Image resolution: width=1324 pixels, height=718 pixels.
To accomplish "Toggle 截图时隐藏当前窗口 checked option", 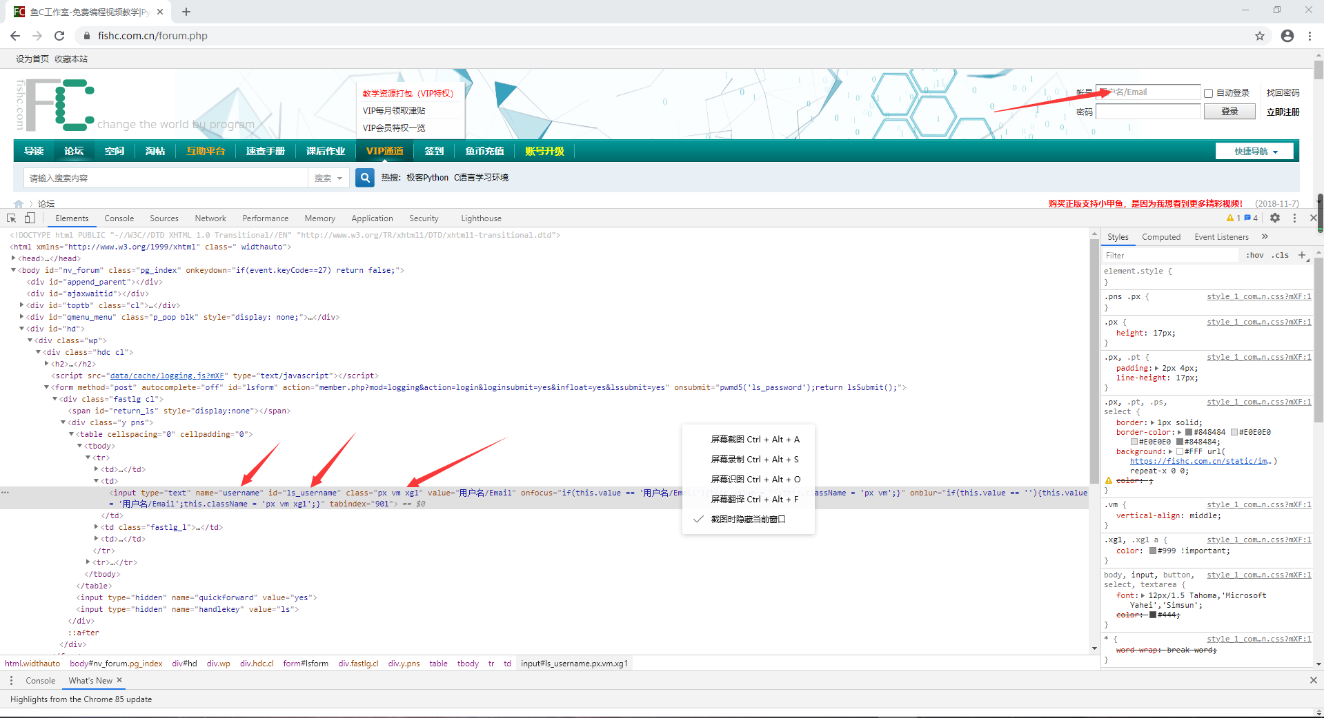I will pyautogui.click(x=748, y=519).
